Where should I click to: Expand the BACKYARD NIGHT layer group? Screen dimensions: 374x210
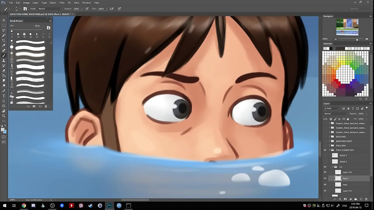pos(329,141)
